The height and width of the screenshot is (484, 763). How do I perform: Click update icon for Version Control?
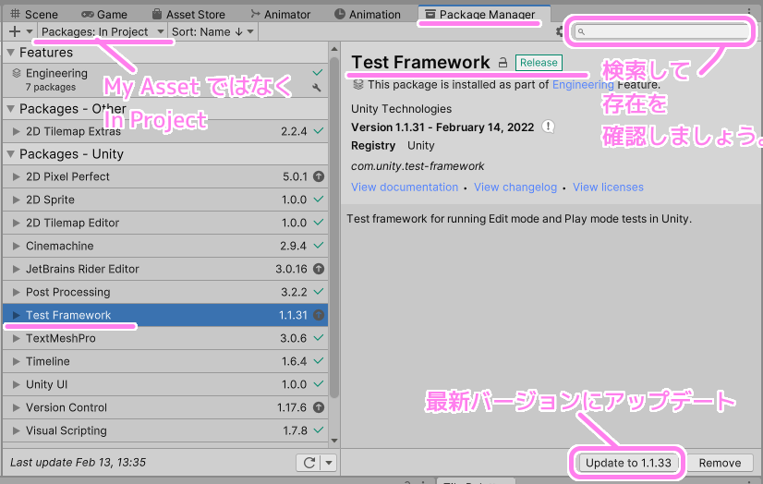[x=319, y=407]
